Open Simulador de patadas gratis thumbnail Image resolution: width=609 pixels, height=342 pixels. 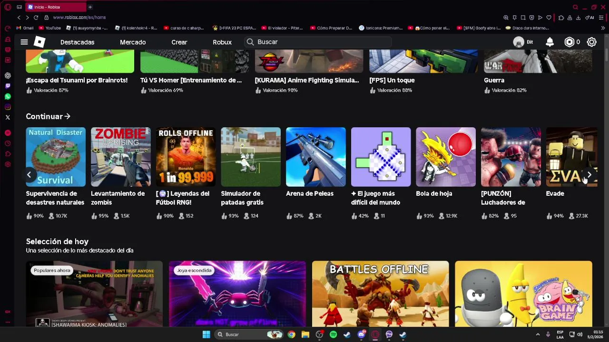(x=251, y=157)
